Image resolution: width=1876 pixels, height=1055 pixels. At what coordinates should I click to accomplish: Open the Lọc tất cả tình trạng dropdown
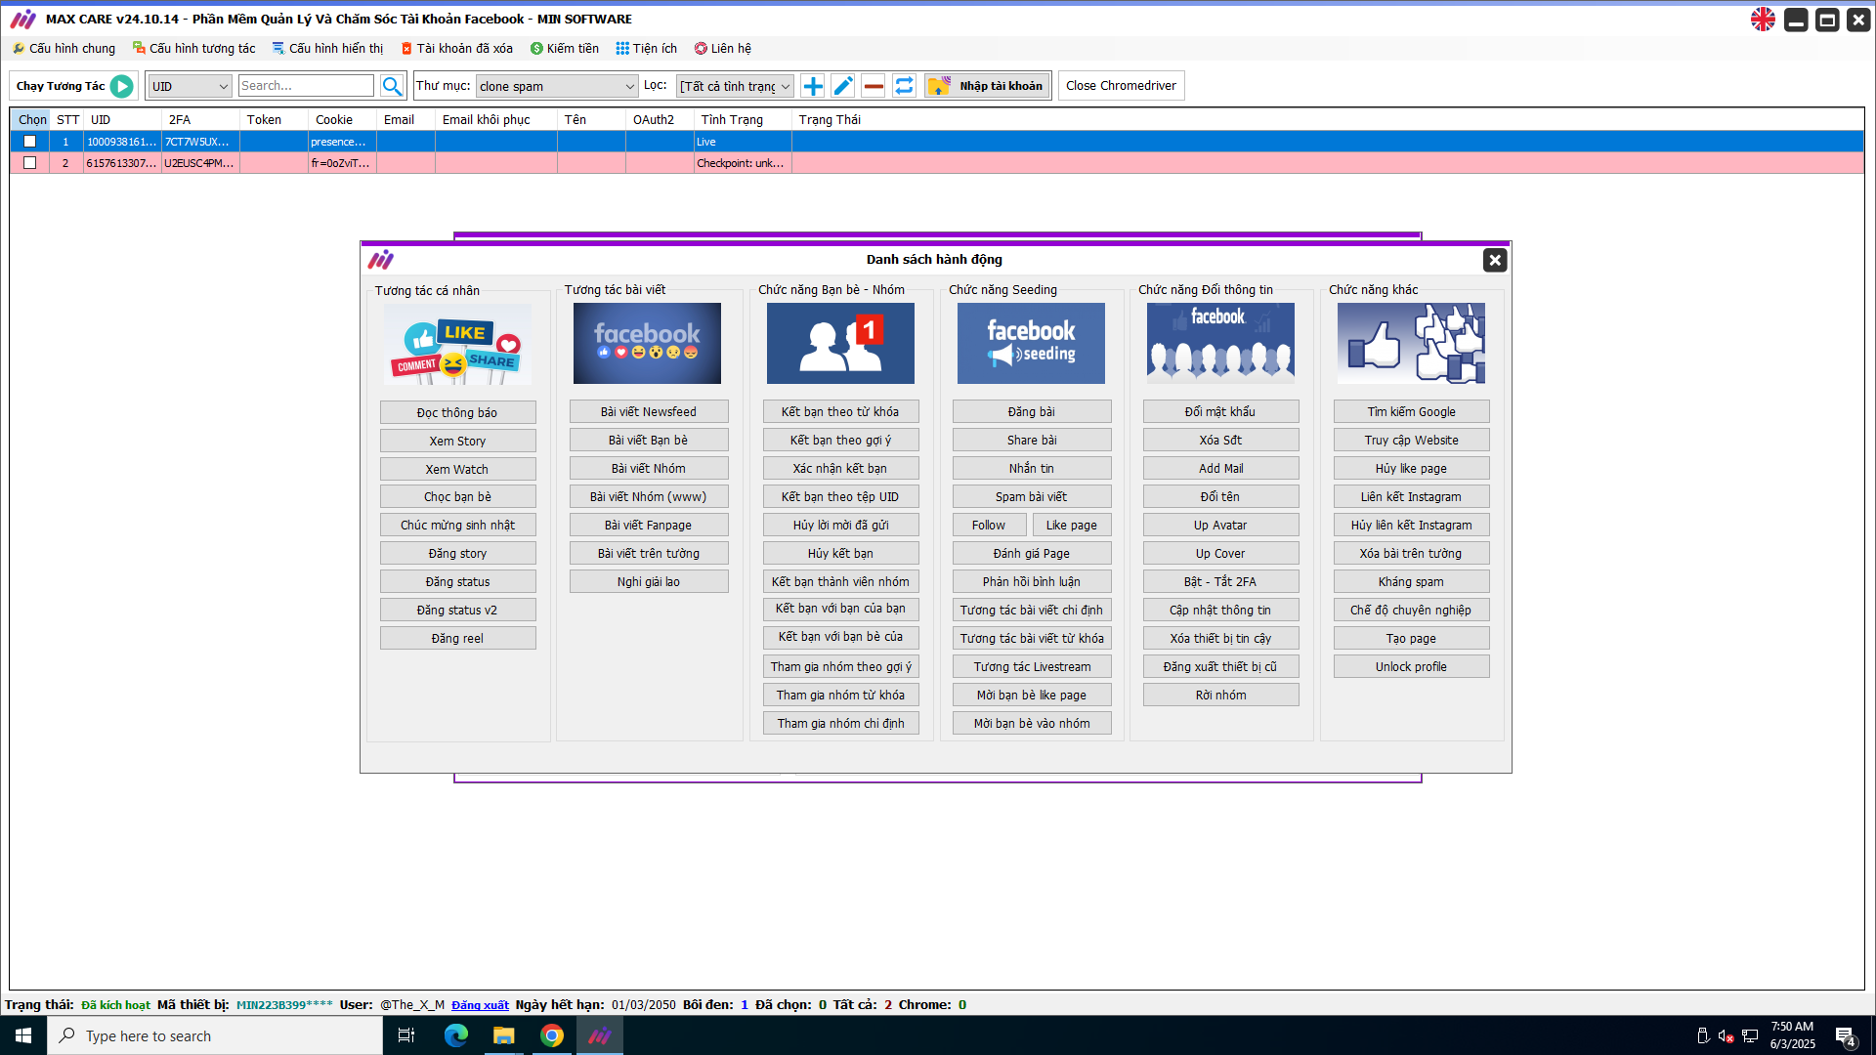click(735, 86)
